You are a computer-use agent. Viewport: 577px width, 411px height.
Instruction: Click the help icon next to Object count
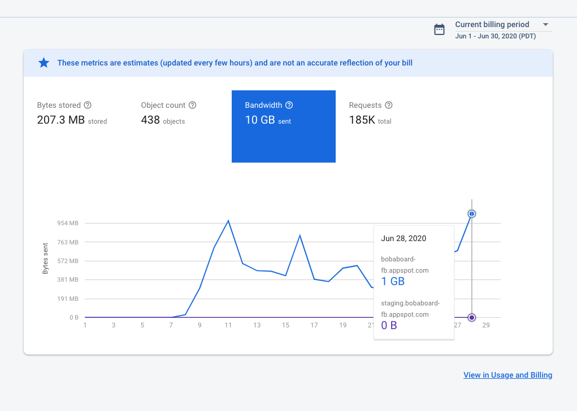192,105
